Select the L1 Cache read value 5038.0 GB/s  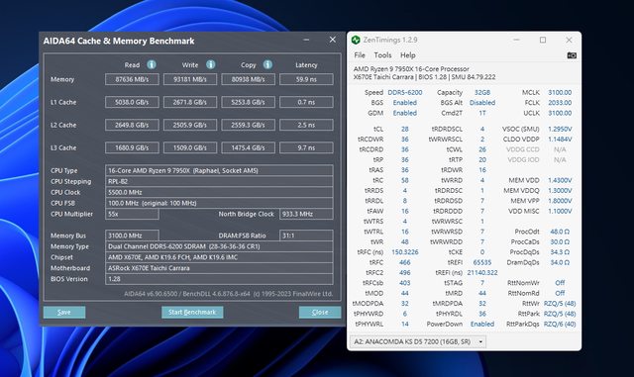point(132,102)
